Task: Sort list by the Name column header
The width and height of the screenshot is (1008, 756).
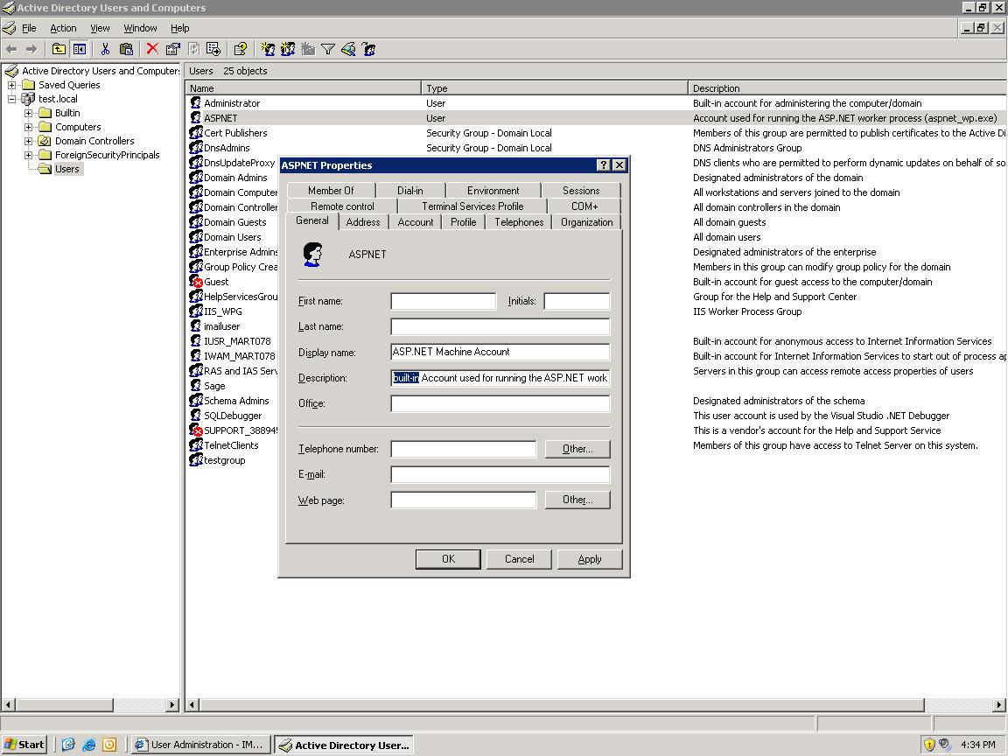Action: 304,88
